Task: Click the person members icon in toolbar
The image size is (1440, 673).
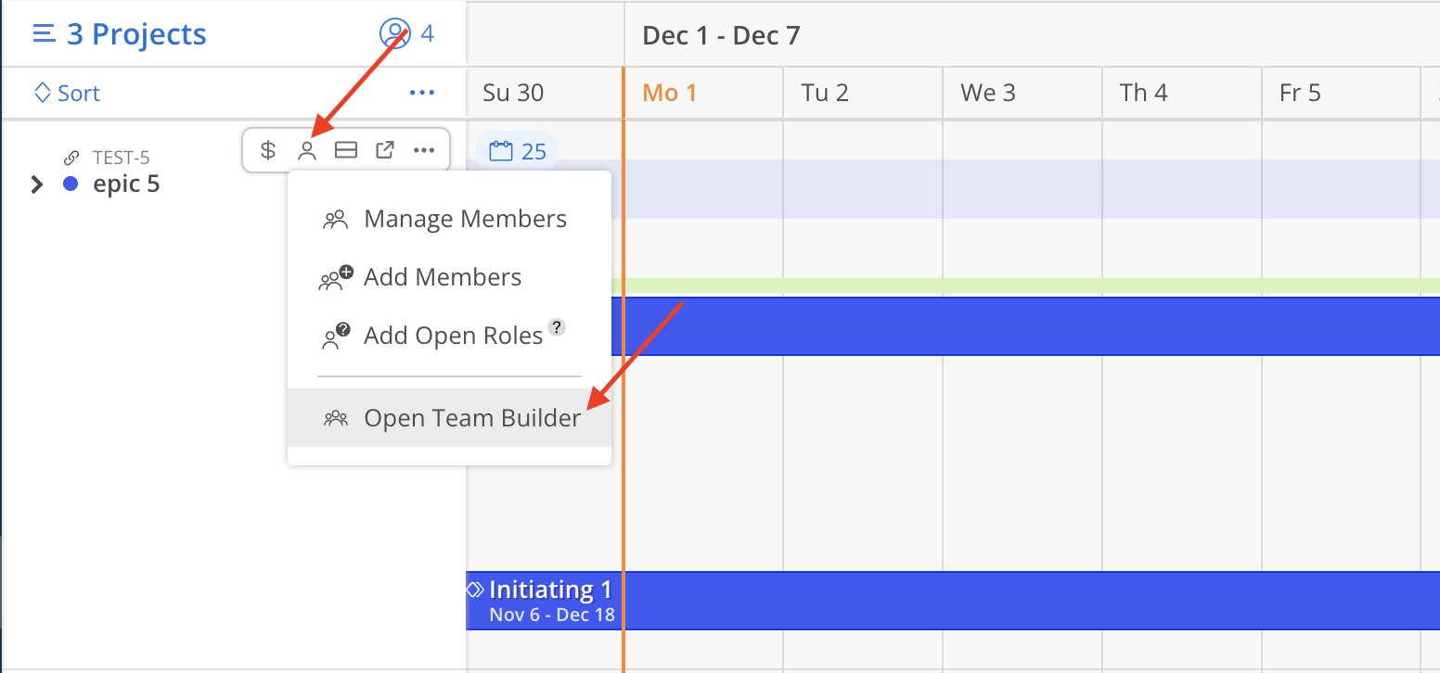Action: point(307,150)
